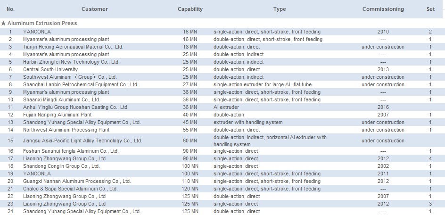Click the Customer column header
The image size is (445, 215).
coord(94,9)
